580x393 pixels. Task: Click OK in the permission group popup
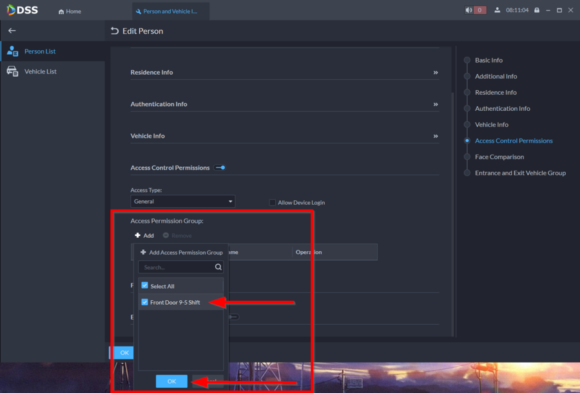click(171, 381)
